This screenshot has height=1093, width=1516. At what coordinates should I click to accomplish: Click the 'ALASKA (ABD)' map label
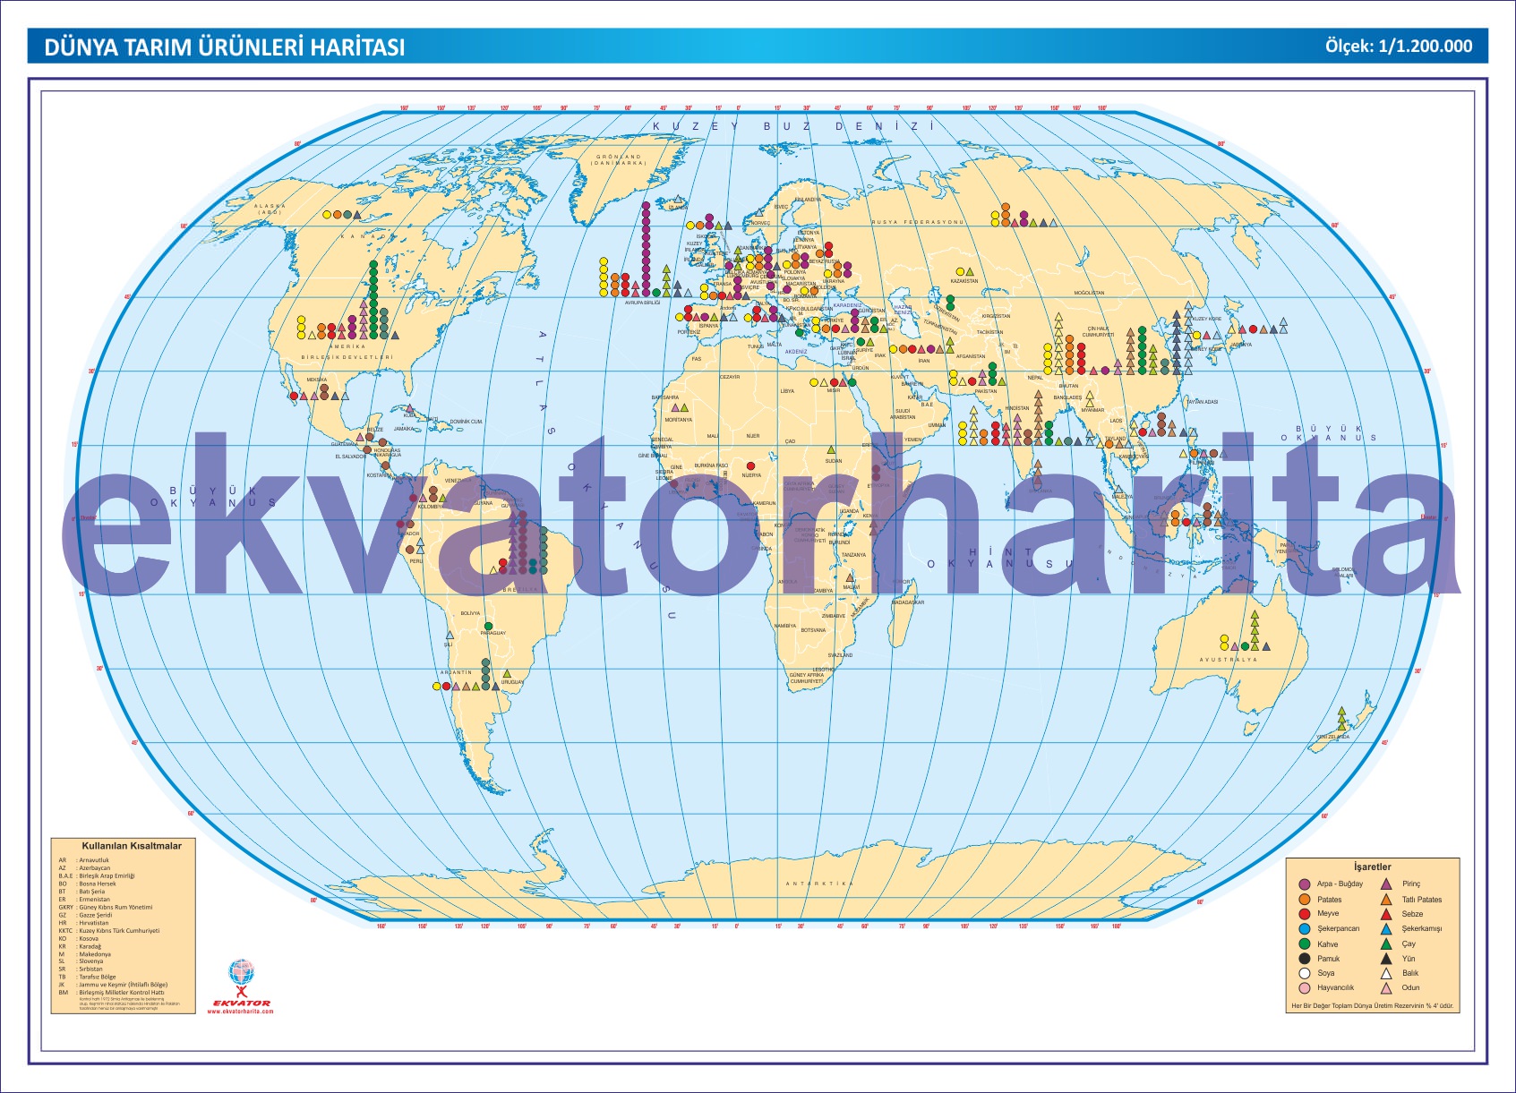click(270, 209)
